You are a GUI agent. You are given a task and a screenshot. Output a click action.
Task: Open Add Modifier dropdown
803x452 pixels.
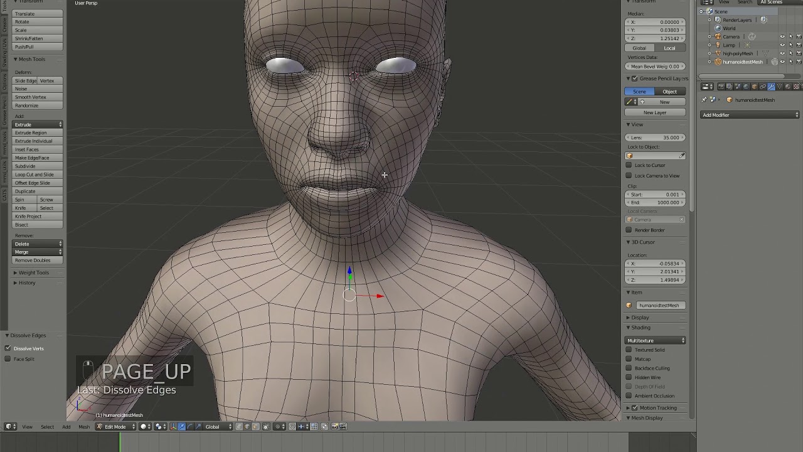[750, 115]
